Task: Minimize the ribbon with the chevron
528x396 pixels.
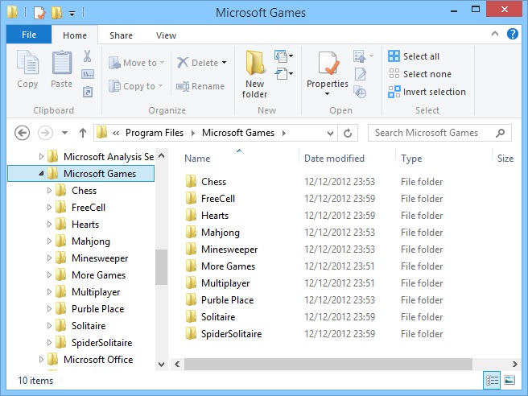Action: click(495, 34)
